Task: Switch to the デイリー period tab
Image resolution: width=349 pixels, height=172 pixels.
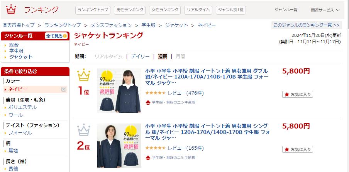Action: tap(140, 57)
